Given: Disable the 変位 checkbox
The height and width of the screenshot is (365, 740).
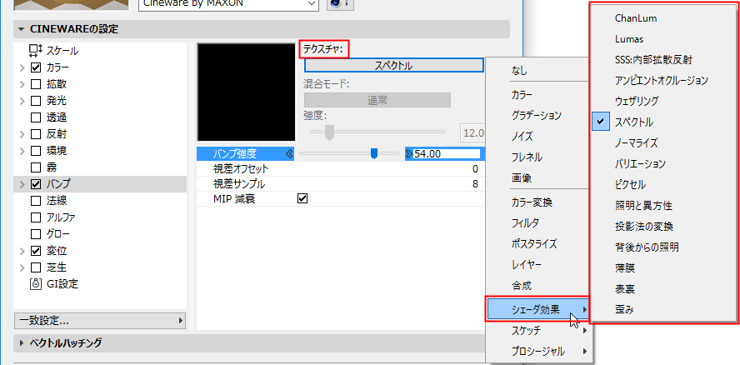Looking at the screenshot, I should click(36, 250).
